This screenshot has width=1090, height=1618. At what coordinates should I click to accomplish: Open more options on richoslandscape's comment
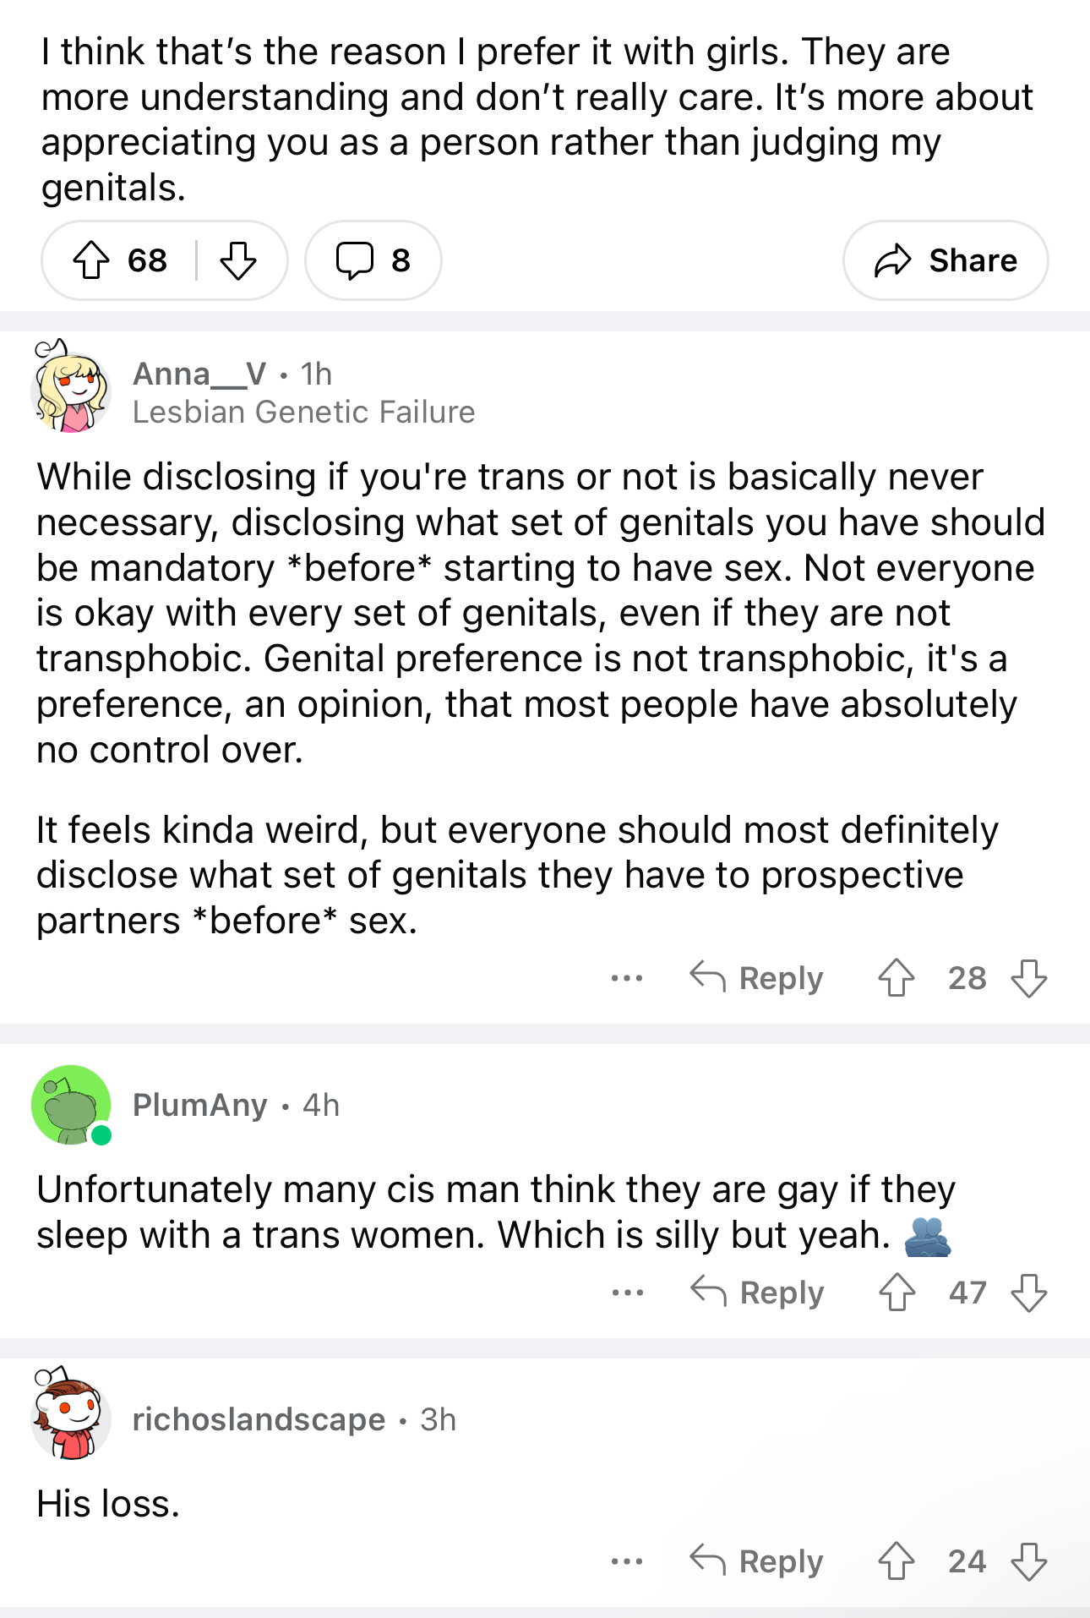click(x=627, y=1561)
